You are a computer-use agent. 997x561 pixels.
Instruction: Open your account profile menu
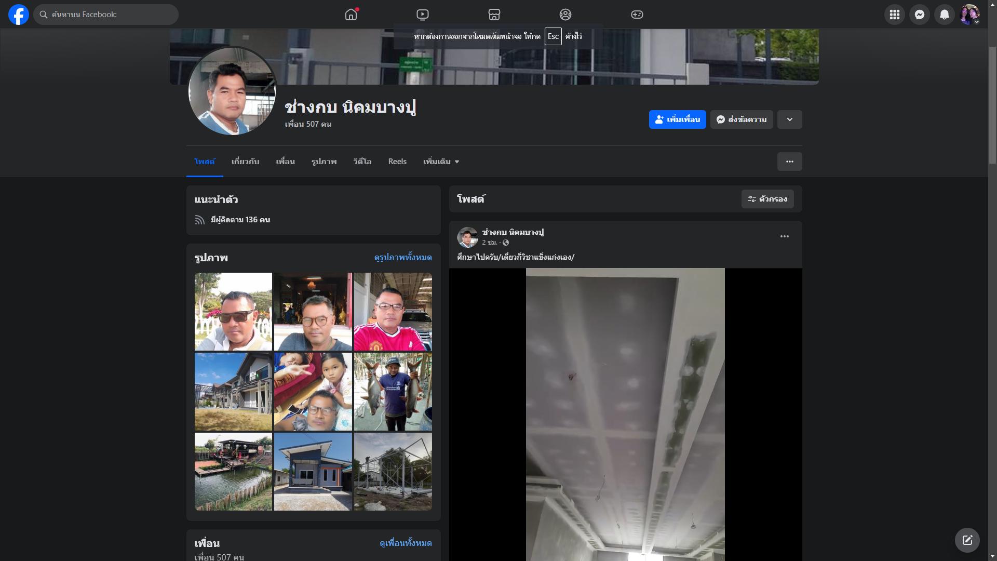(x=969, y=15)
